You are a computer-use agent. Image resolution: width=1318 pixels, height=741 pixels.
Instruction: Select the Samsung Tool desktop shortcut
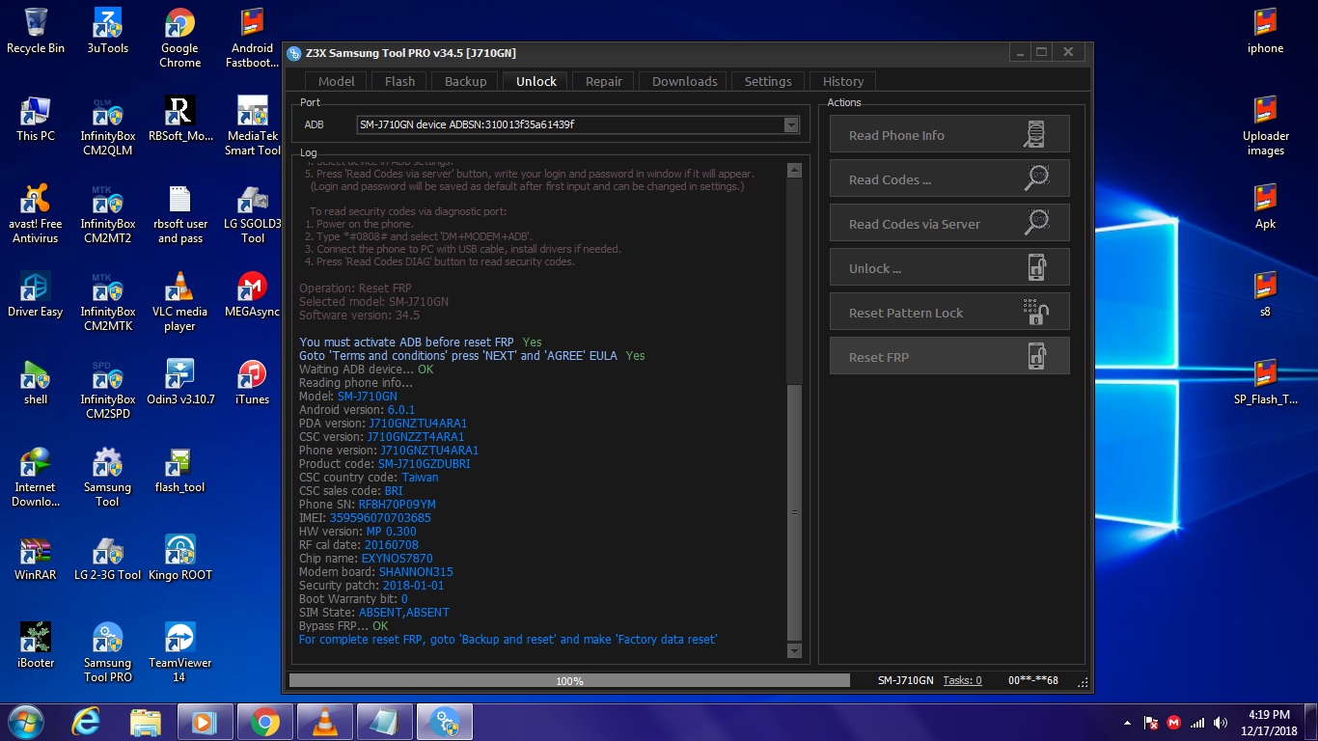pos(107,477)
